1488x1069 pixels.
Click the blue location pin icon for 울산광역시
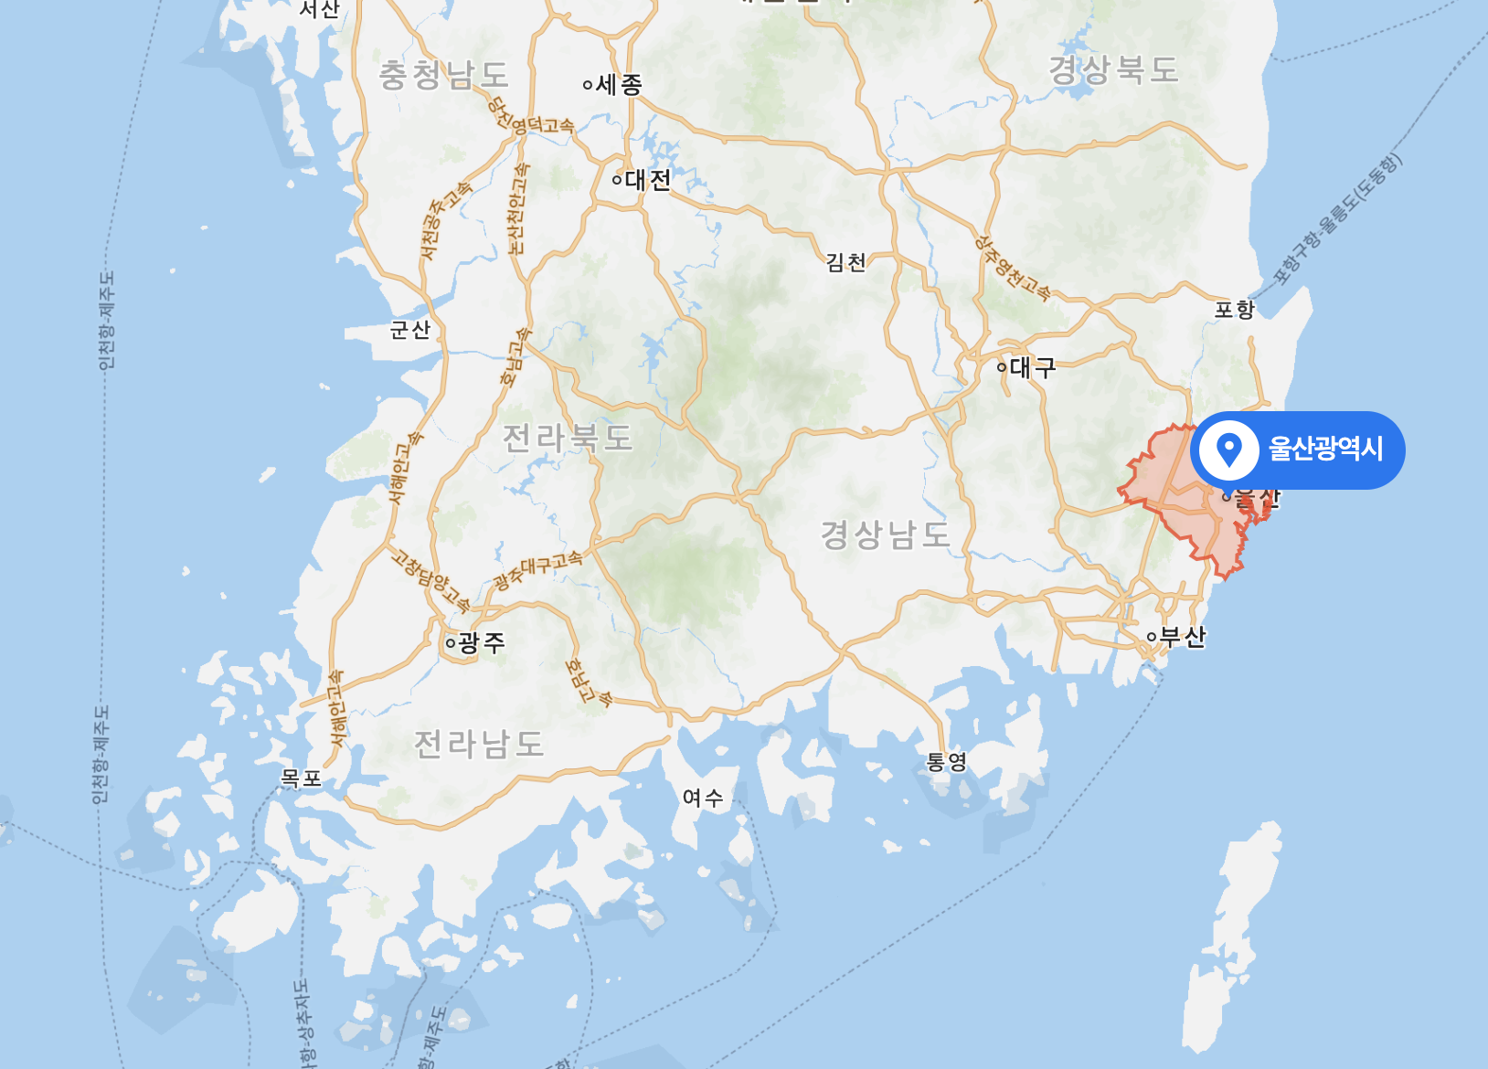coord(1229,450)
